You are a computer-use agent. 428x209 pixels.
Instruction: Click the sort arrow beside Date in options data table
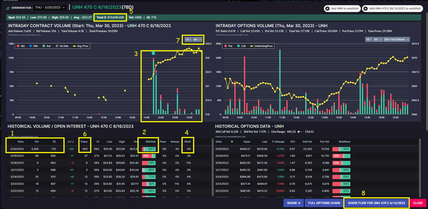(233, 141)
